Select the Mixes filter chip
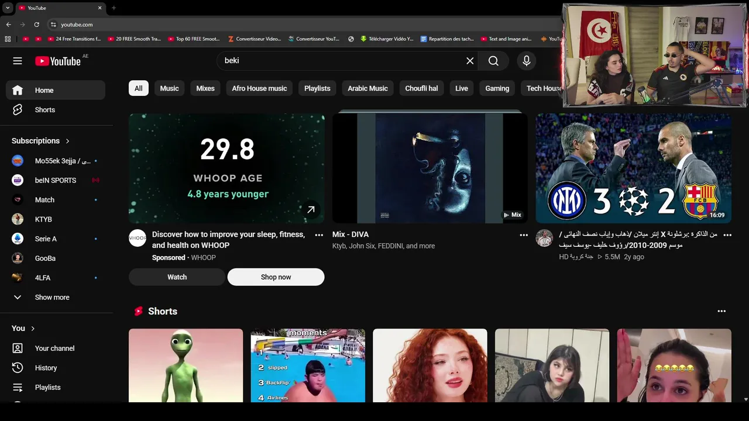The image size is (749, 421). pos(205,88)
